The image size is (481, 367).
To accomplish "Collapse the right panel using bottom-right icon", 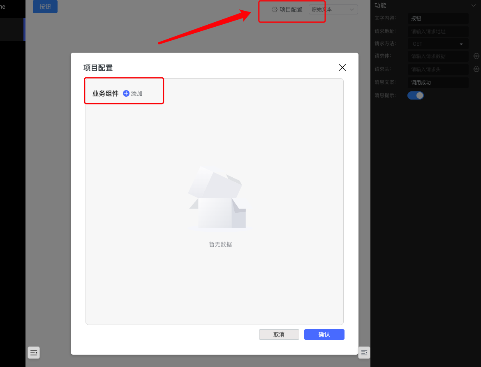I will tap(364, 353).
